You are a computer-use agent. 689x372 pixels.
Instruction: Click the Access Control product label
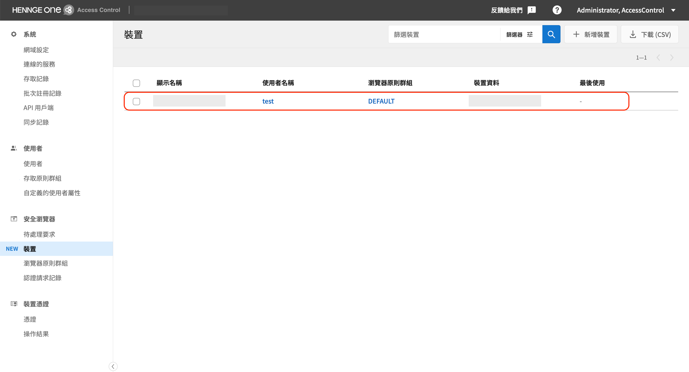coord(99,10)
